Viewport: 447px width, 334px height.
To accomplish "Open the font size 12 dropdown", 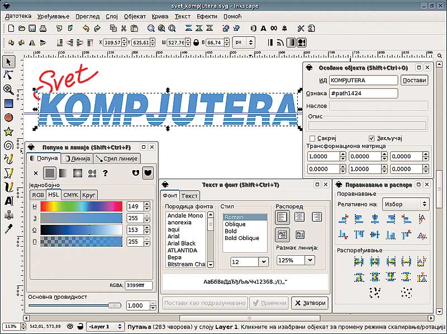I will 263,261.
